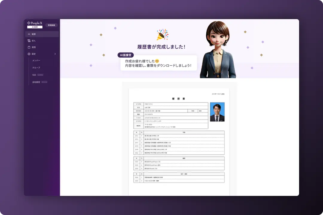The image size is (323, 215).
Task: Click the 履歴書 title on the resume
Action: pos(179,99)
